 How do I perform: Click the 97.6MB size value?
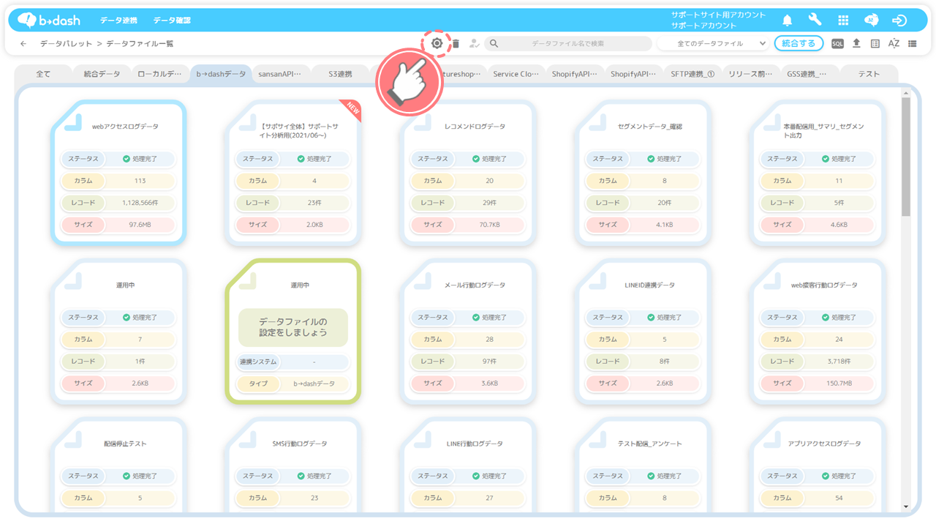pos(140,225)
